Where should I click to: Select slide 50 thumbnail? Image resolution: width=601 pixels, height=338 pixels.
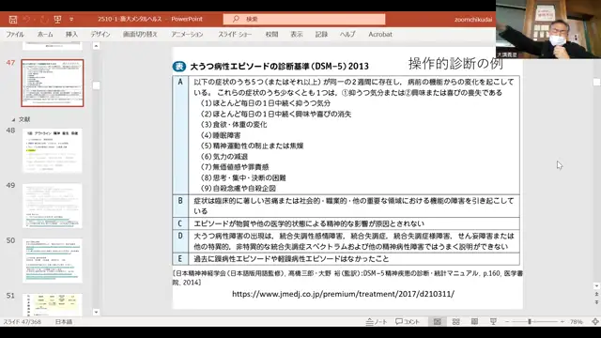(53, 261)
